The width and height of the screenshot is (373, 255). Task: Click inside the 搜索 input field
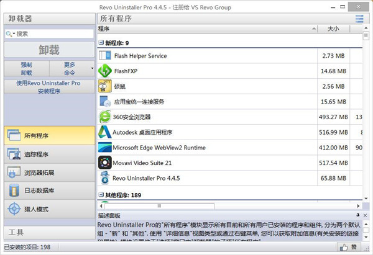pyautogui.click(x=53, y=34)
